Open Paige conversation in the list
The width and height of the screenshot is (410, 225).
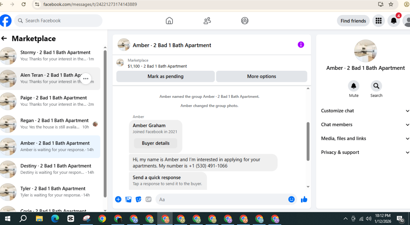pos(50,101)
